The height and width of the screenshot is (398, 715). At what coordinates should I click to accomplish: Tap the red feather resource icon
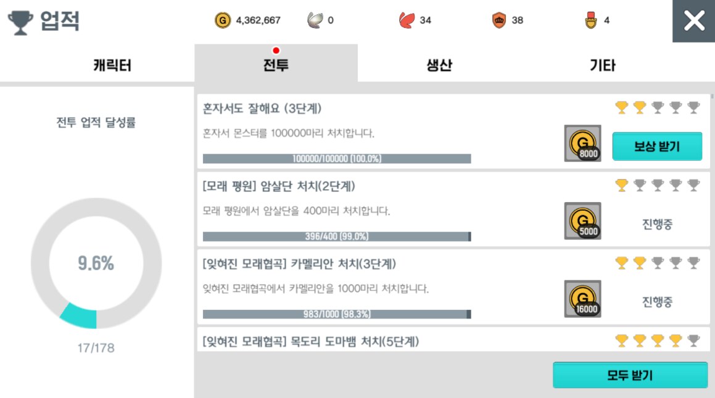pos(407,20)
